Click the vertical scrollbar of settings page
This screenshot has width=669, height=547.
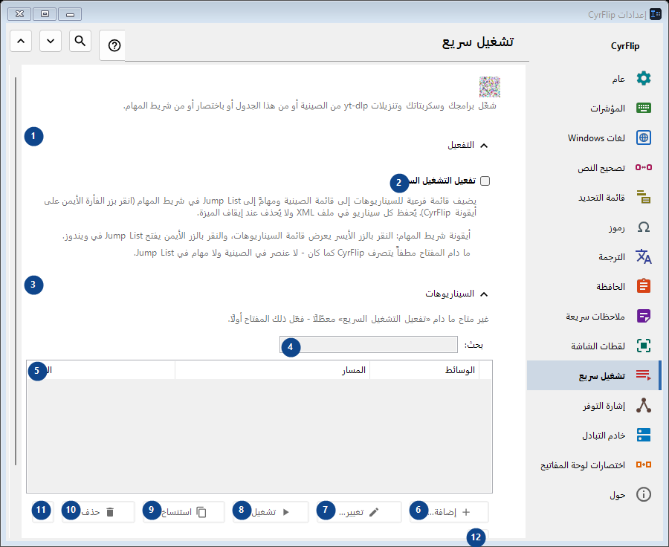[16, 271]
